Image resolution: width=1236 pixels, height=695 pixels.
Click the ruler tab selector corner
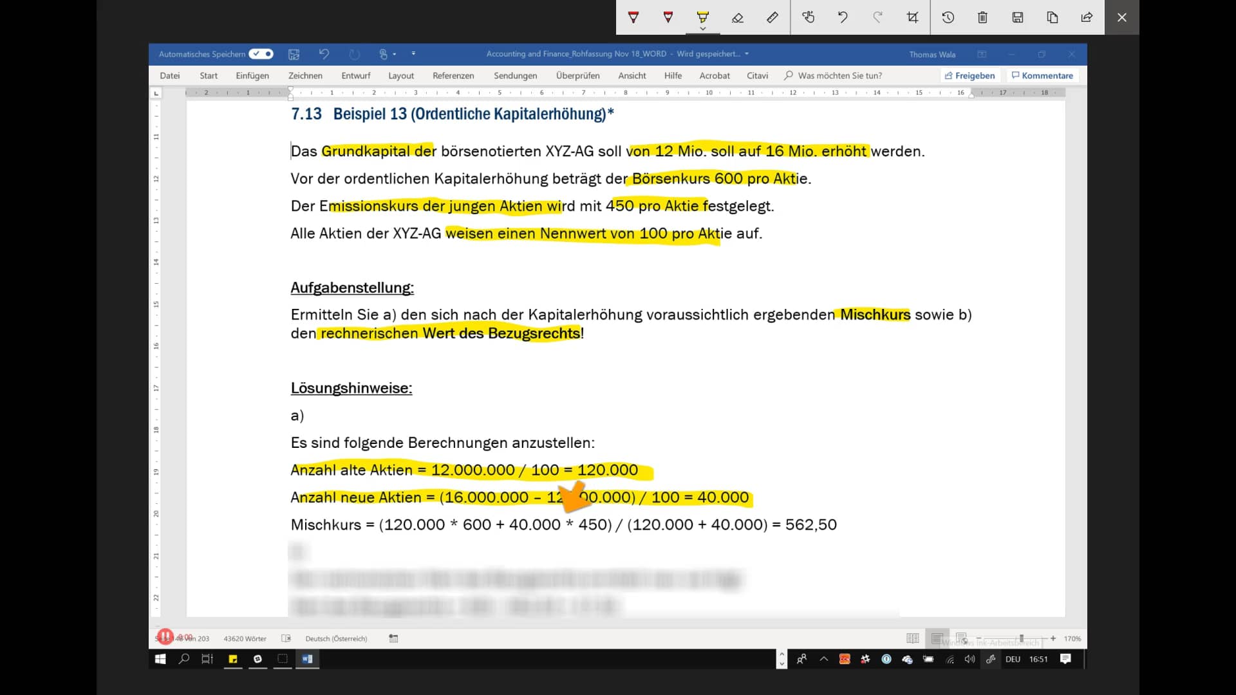[156, 93]
